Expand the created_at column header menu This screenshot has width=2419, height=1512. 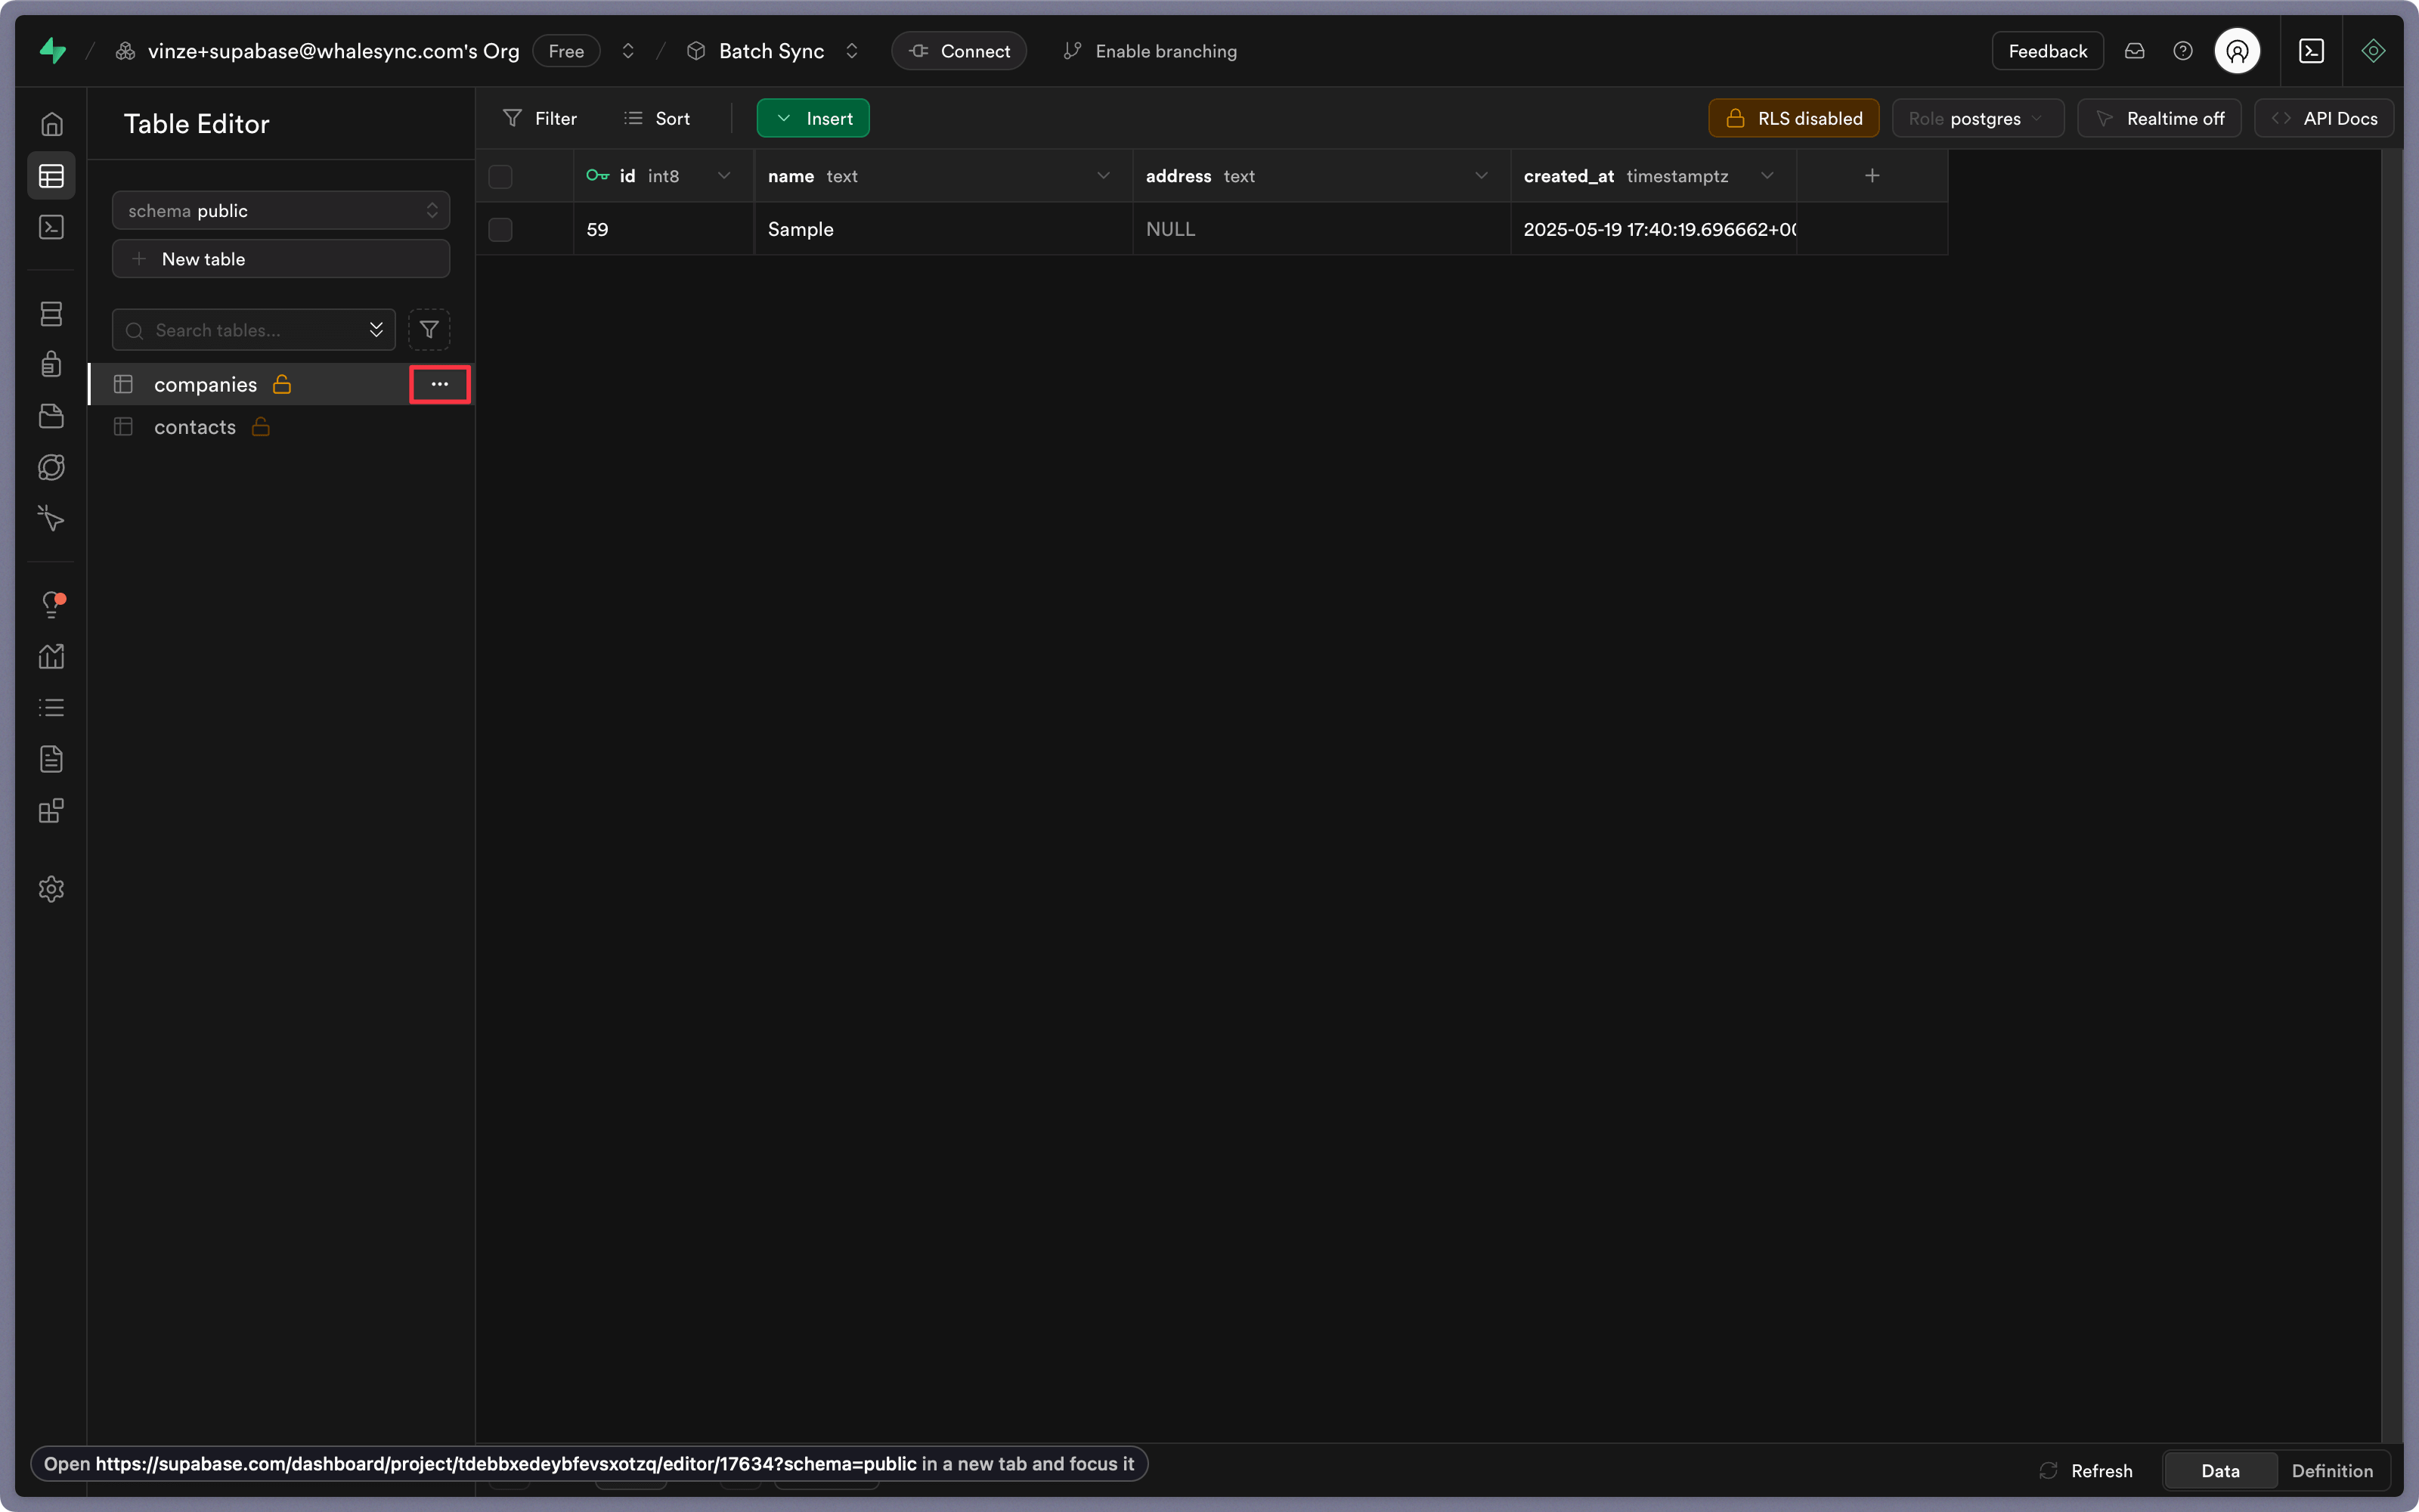(x=1767, y=176)
